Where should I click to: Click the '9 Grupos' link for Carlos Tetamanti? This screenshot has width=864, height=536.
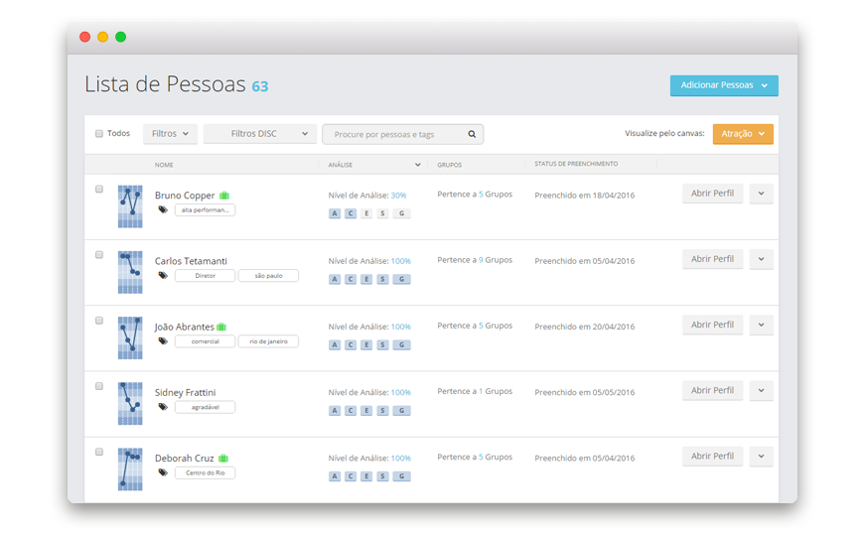click(496, 260)
